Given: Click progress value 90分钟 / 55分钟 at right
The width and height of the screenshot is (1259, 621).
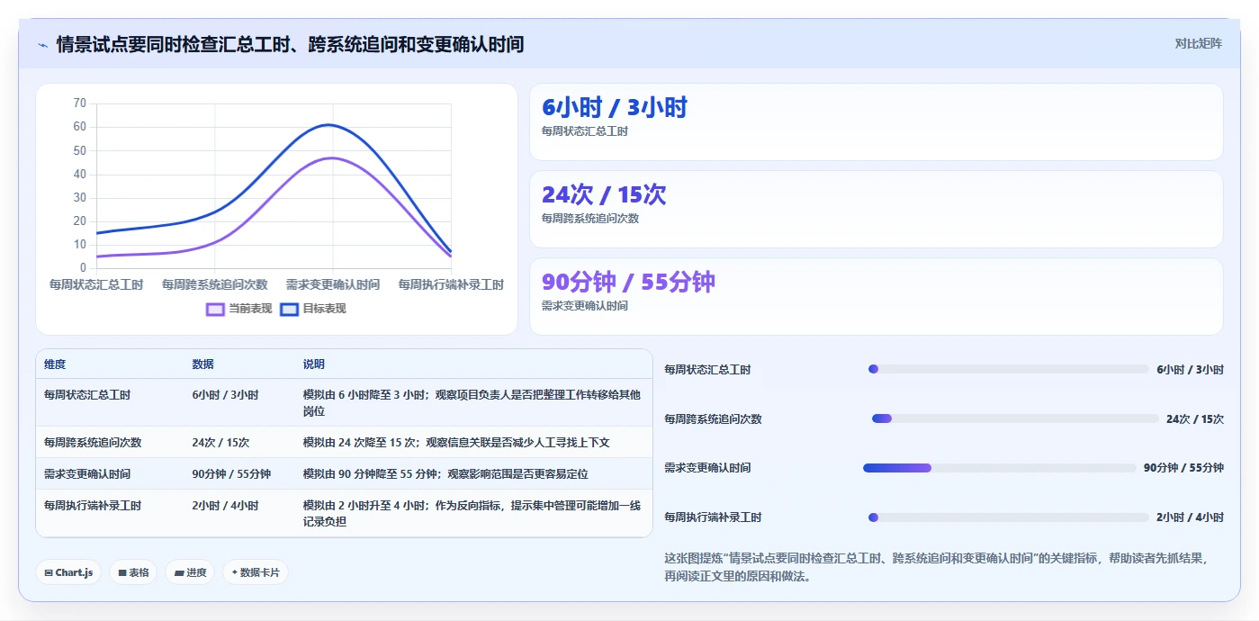Looking at the screenshot, I should point(1183,468).
